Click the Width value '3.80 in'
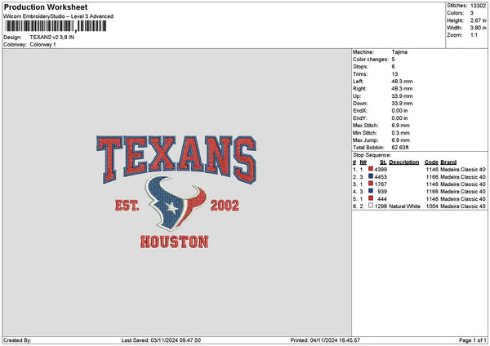490x346 pixels. (x=479, y=28)
